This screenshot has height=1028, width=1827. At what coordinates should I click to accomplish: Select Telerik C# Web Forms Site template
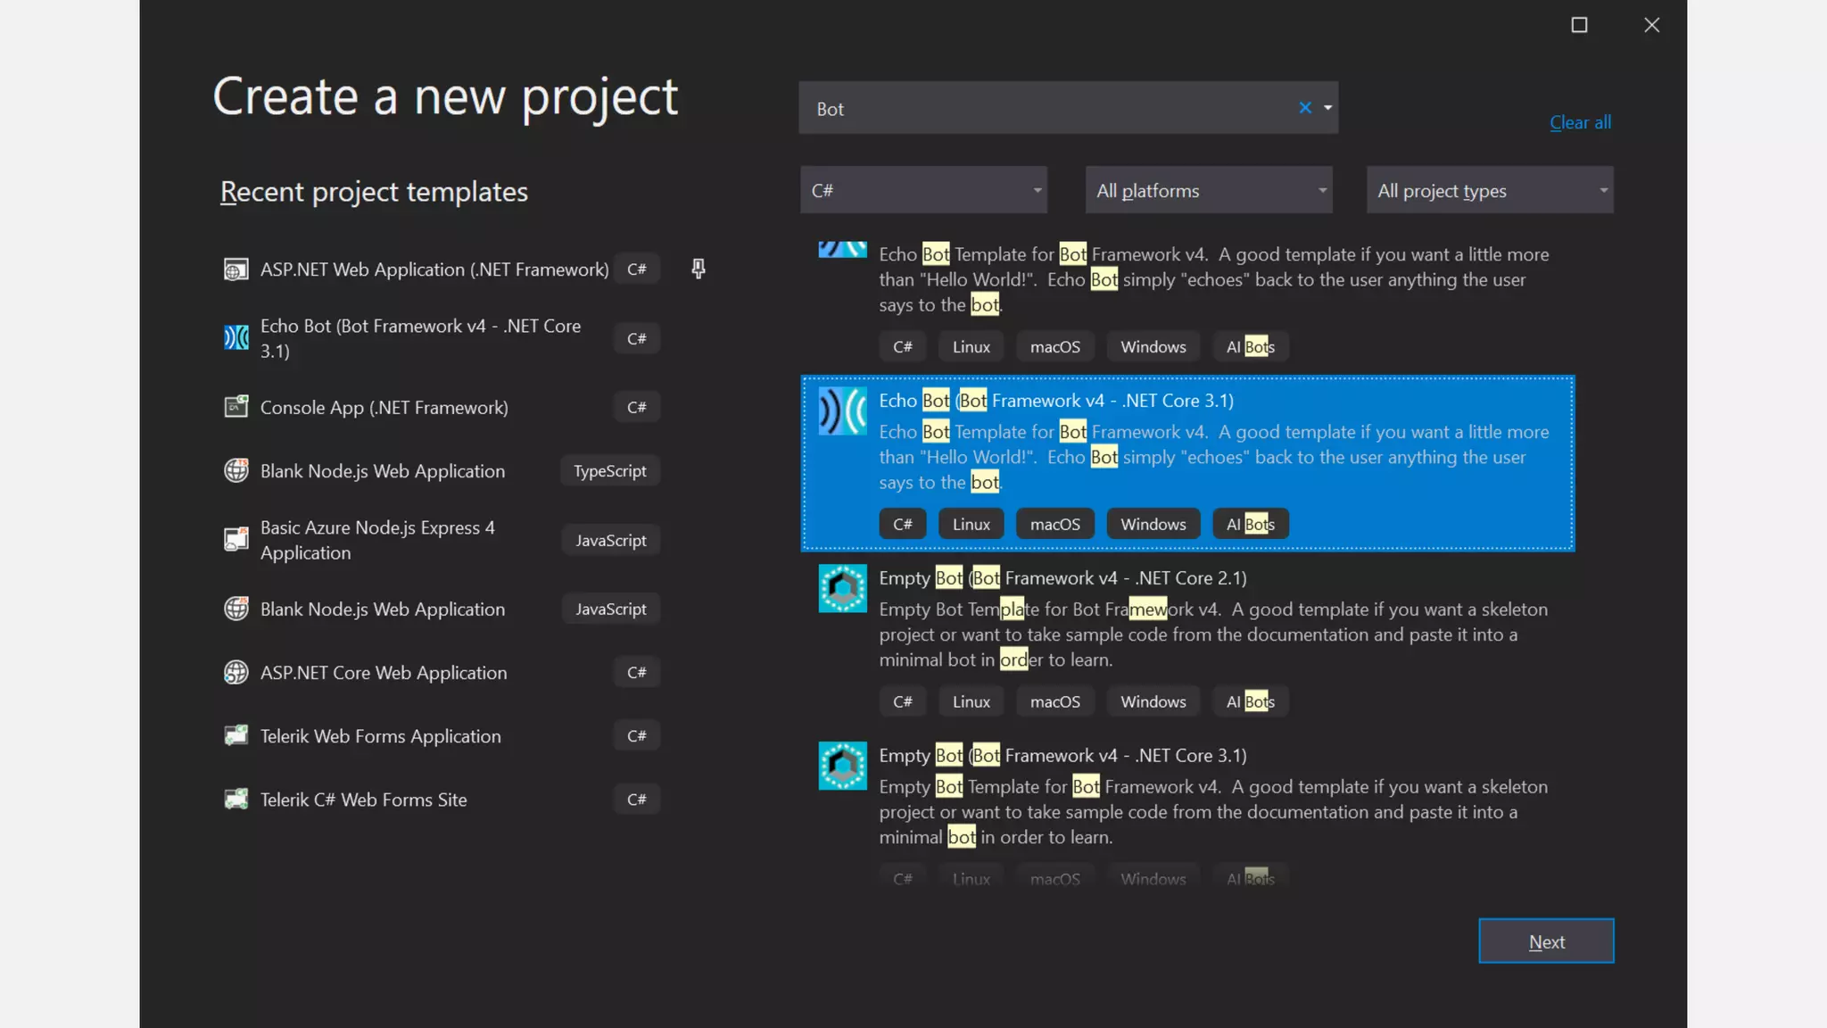click(364, 800)
